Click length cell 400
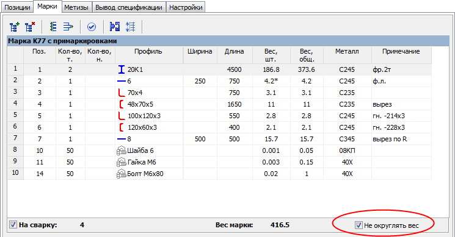The width and height of the screenshot is (455, 237). tap(235, 127)
